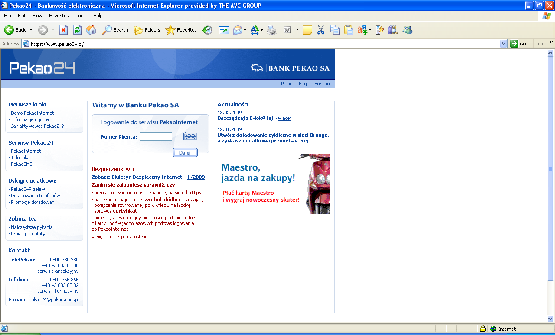Open the Mail icon dropdown arrow
This screenshot has height=335, width=555.
coord(245,30)
